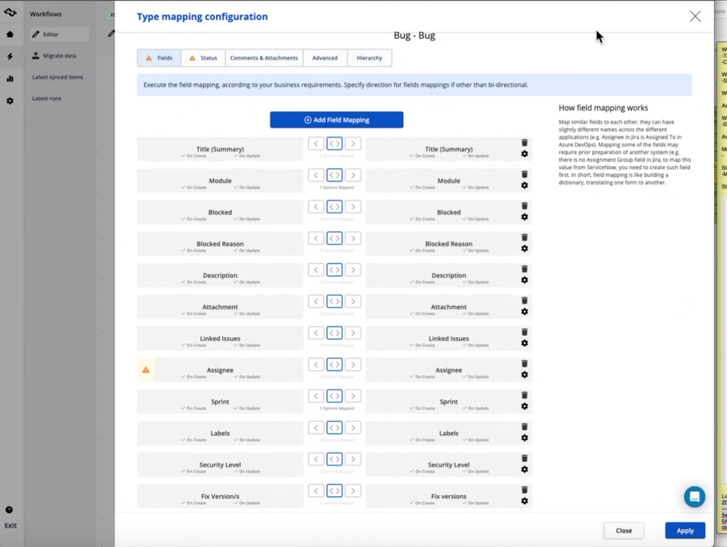Delete the Fix Version/s mapping

pos(525,490)
